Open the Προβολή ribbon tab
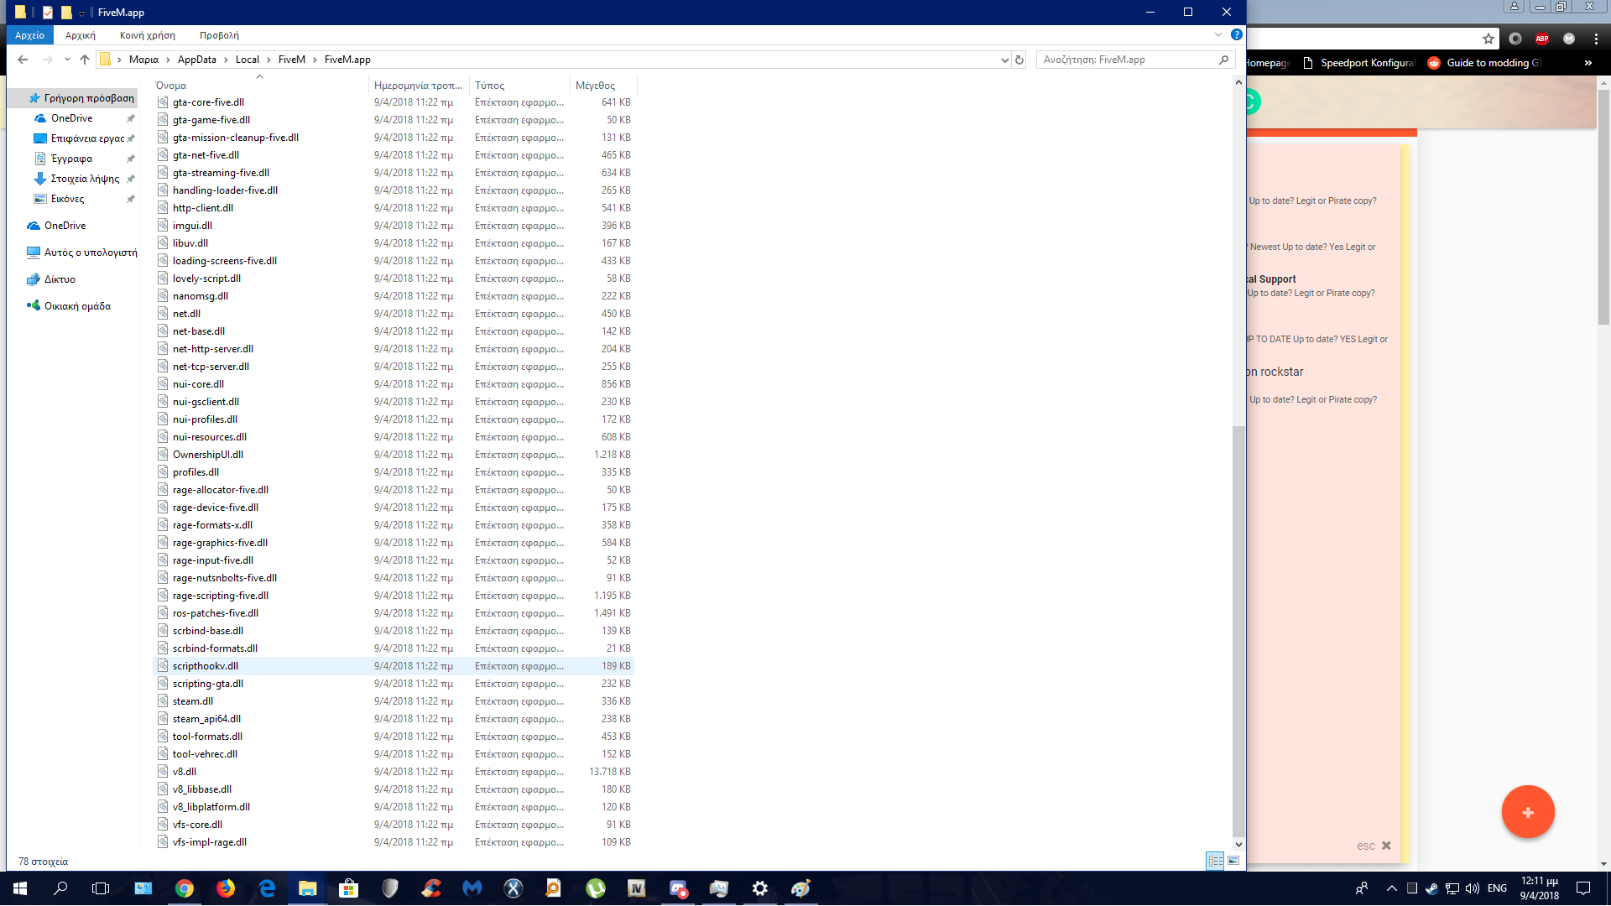This screenshot has width=1611, height=906. [219, 35]
